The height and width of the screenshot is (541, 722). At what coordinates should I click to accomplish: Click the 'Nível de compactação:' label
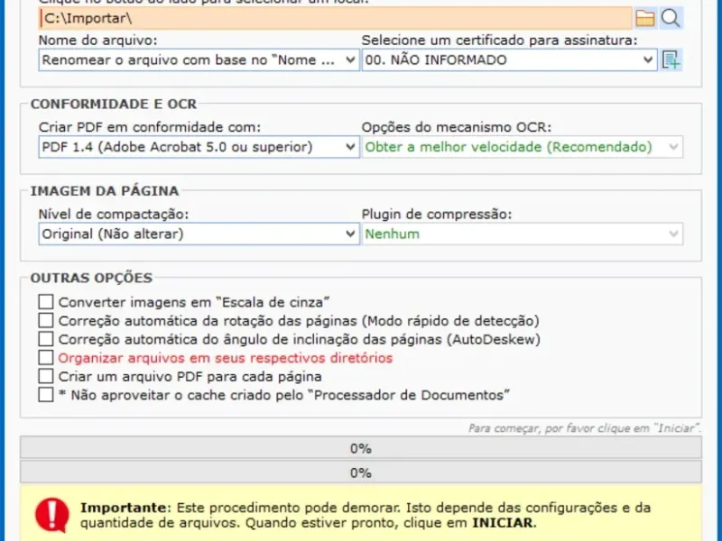coord(114,215)
